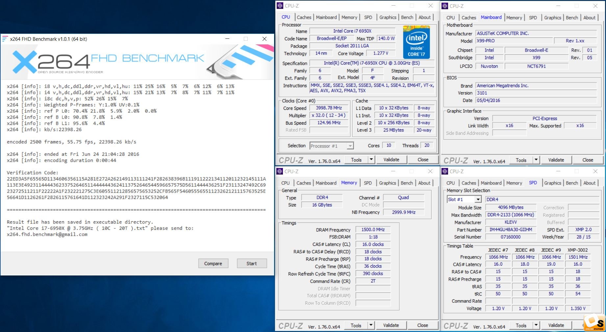Click Validate in the CPU window

[391, 160]
